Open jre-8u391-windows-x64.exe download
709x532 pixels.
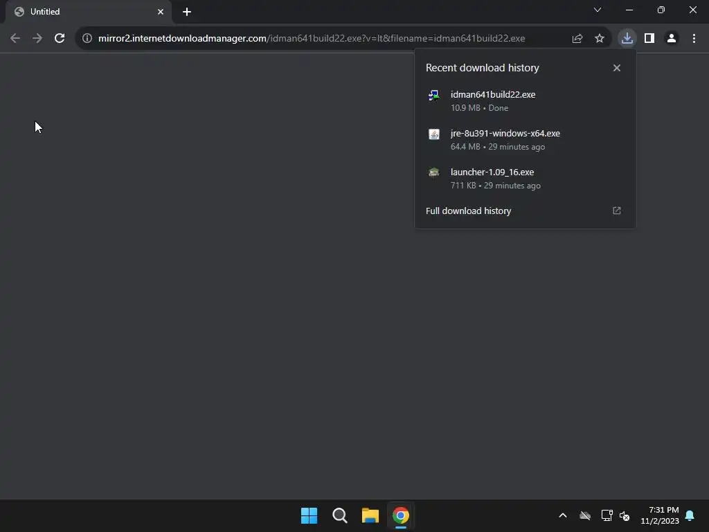click(526, 140)
